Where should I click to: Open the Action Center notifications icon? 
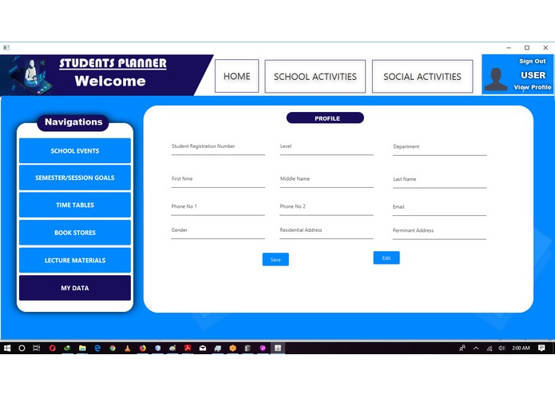coord(541,348)
